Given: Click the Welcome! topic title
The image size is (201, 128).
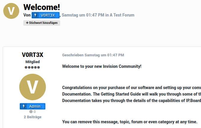Looking at the screenshot, I should pyautogui.click(x=41, y=7).
